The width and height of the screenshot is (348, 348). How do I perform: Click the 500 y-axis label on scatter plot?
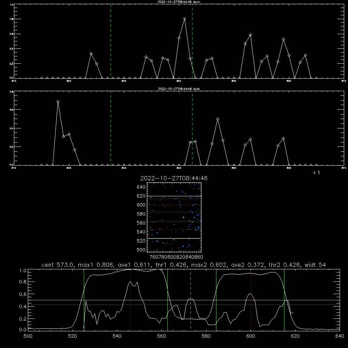coord(141,250)
